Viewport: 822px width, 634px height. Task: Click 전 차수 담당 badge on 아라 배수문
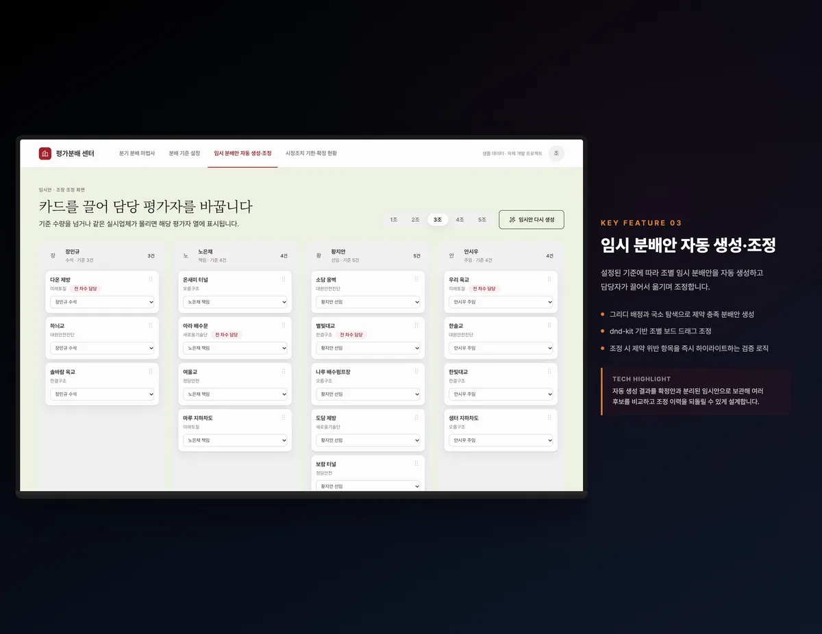(227, 335)
